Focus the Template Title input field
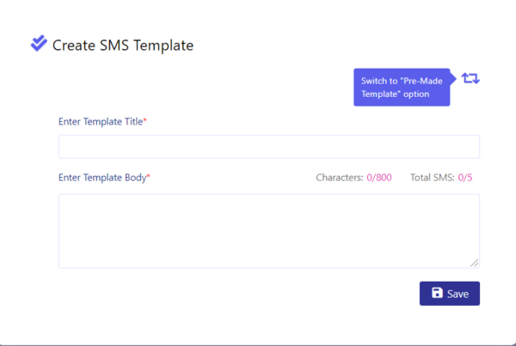 coord(269,147)
